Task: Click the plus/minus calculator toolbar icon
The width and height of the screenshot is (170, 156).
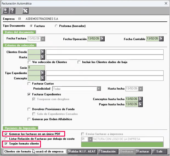Action: [5, 11]
